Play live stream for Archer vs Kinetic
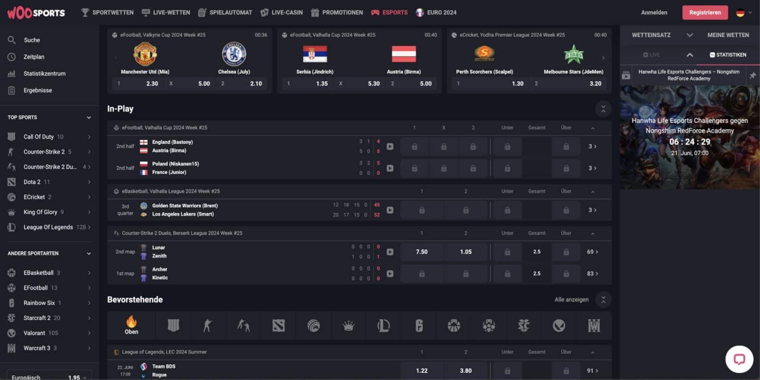The height and width of the screenshot is (380, 760). [390, 274]
